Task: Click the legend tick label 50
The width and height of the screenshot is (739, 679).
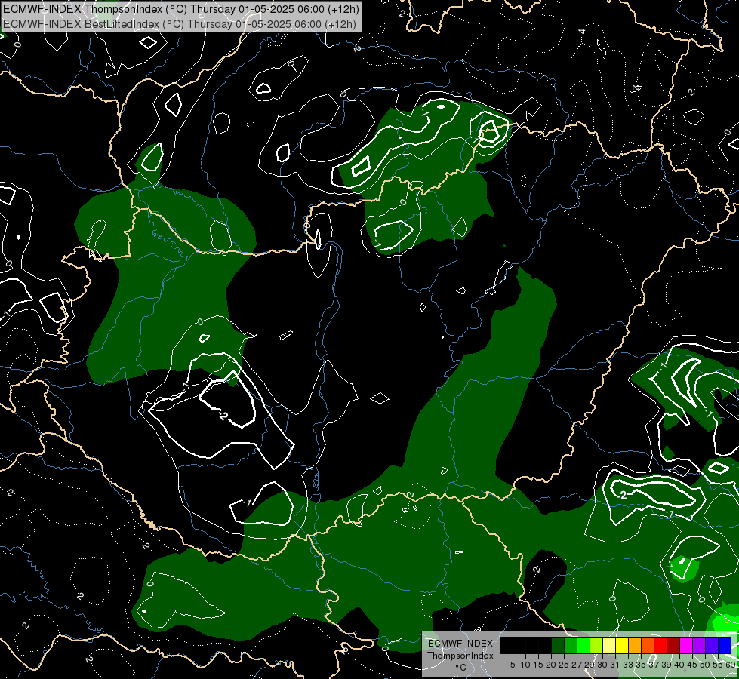Action: click(705, 665)
